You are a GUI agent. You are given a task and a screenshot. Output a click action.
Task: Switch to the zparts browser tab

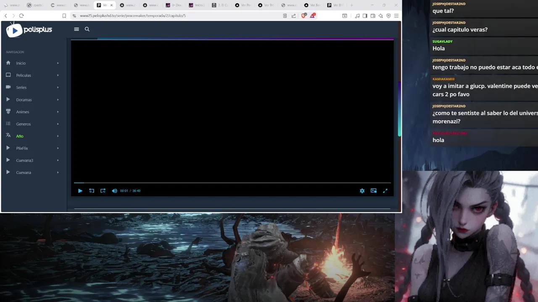(34, 5)
